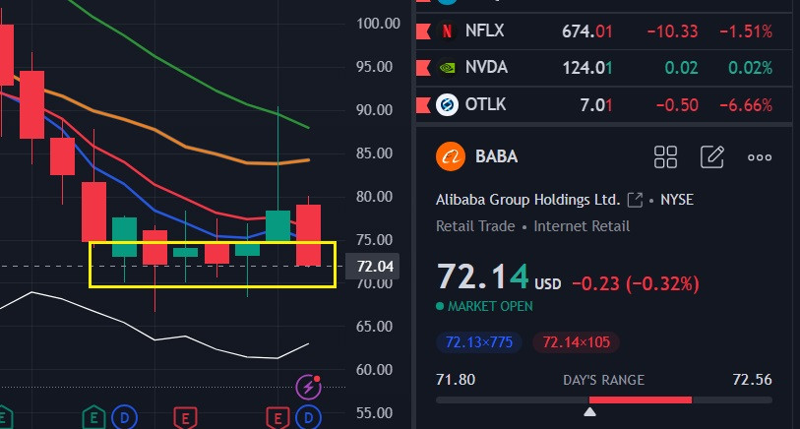Click NFLX change value −10.33

[672, 31]
